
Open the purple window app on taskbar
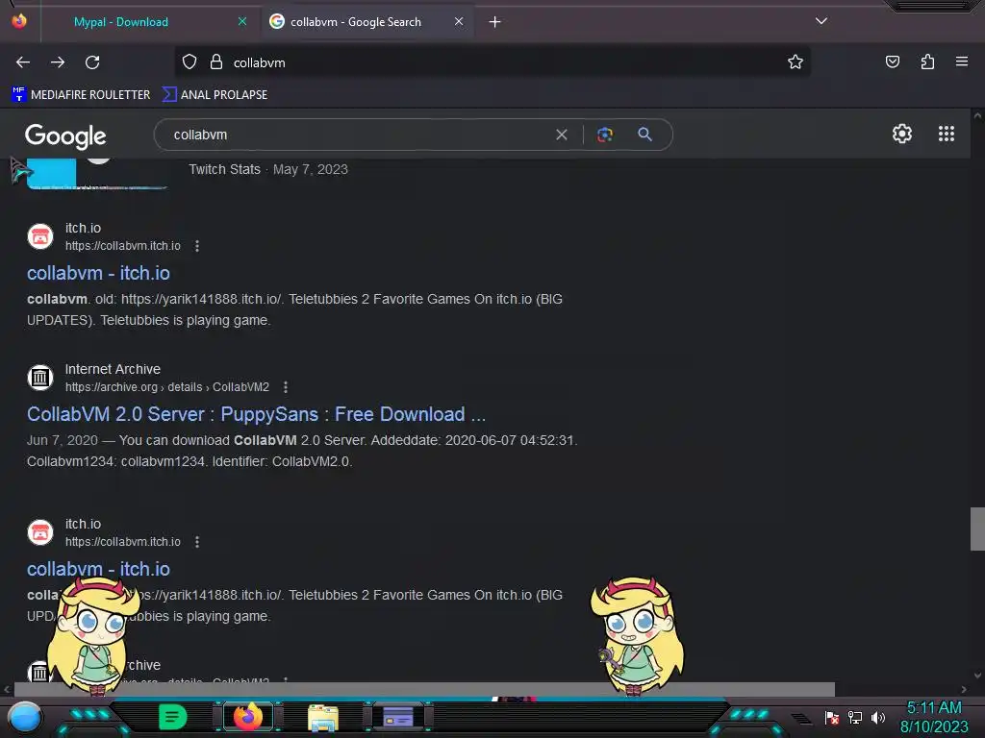coord(398,717)
